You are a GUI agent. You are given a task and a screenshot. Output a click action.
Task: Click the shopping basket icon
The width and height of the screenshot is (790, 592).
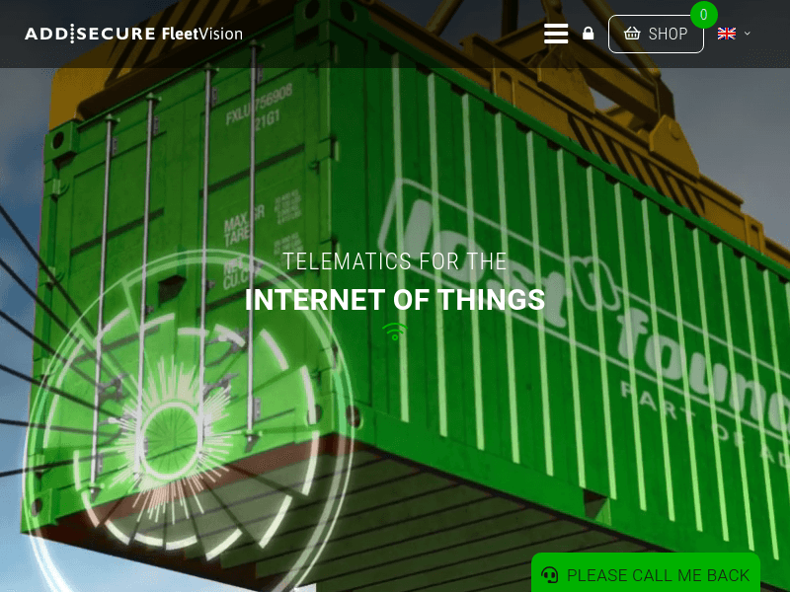632,34
